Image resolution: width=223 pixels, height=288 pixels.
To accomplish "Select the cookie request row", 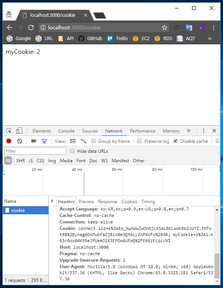I will (26, 210).
